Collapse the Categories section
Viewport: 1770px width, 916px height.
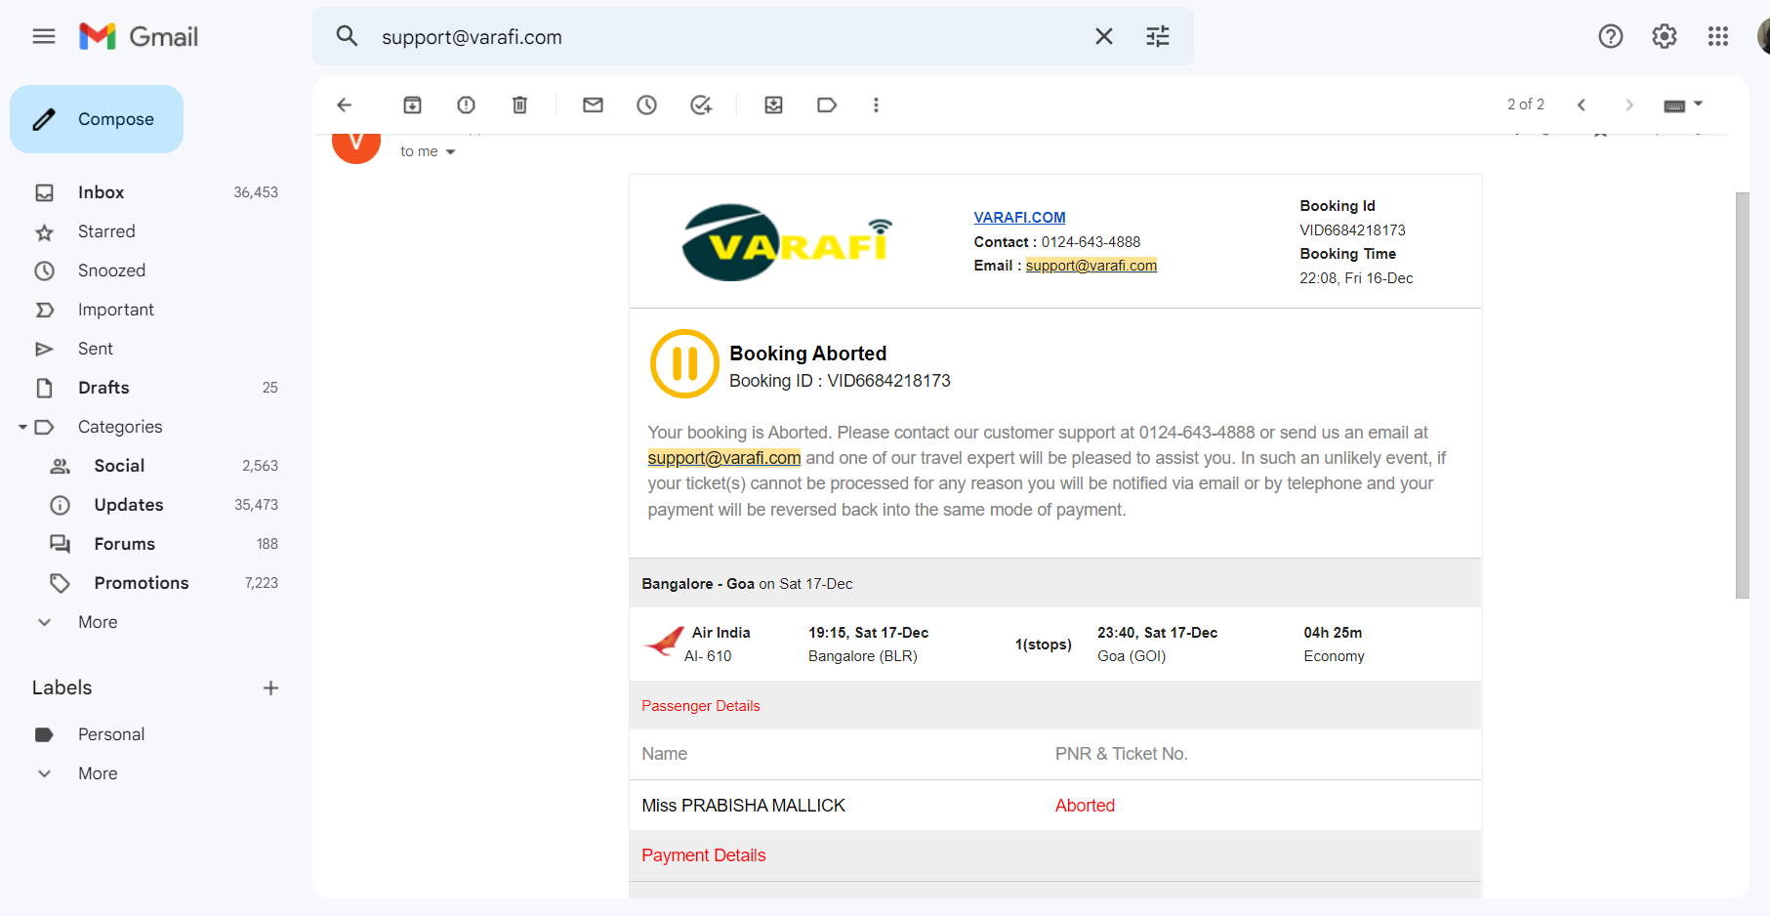tap(22, 427)
